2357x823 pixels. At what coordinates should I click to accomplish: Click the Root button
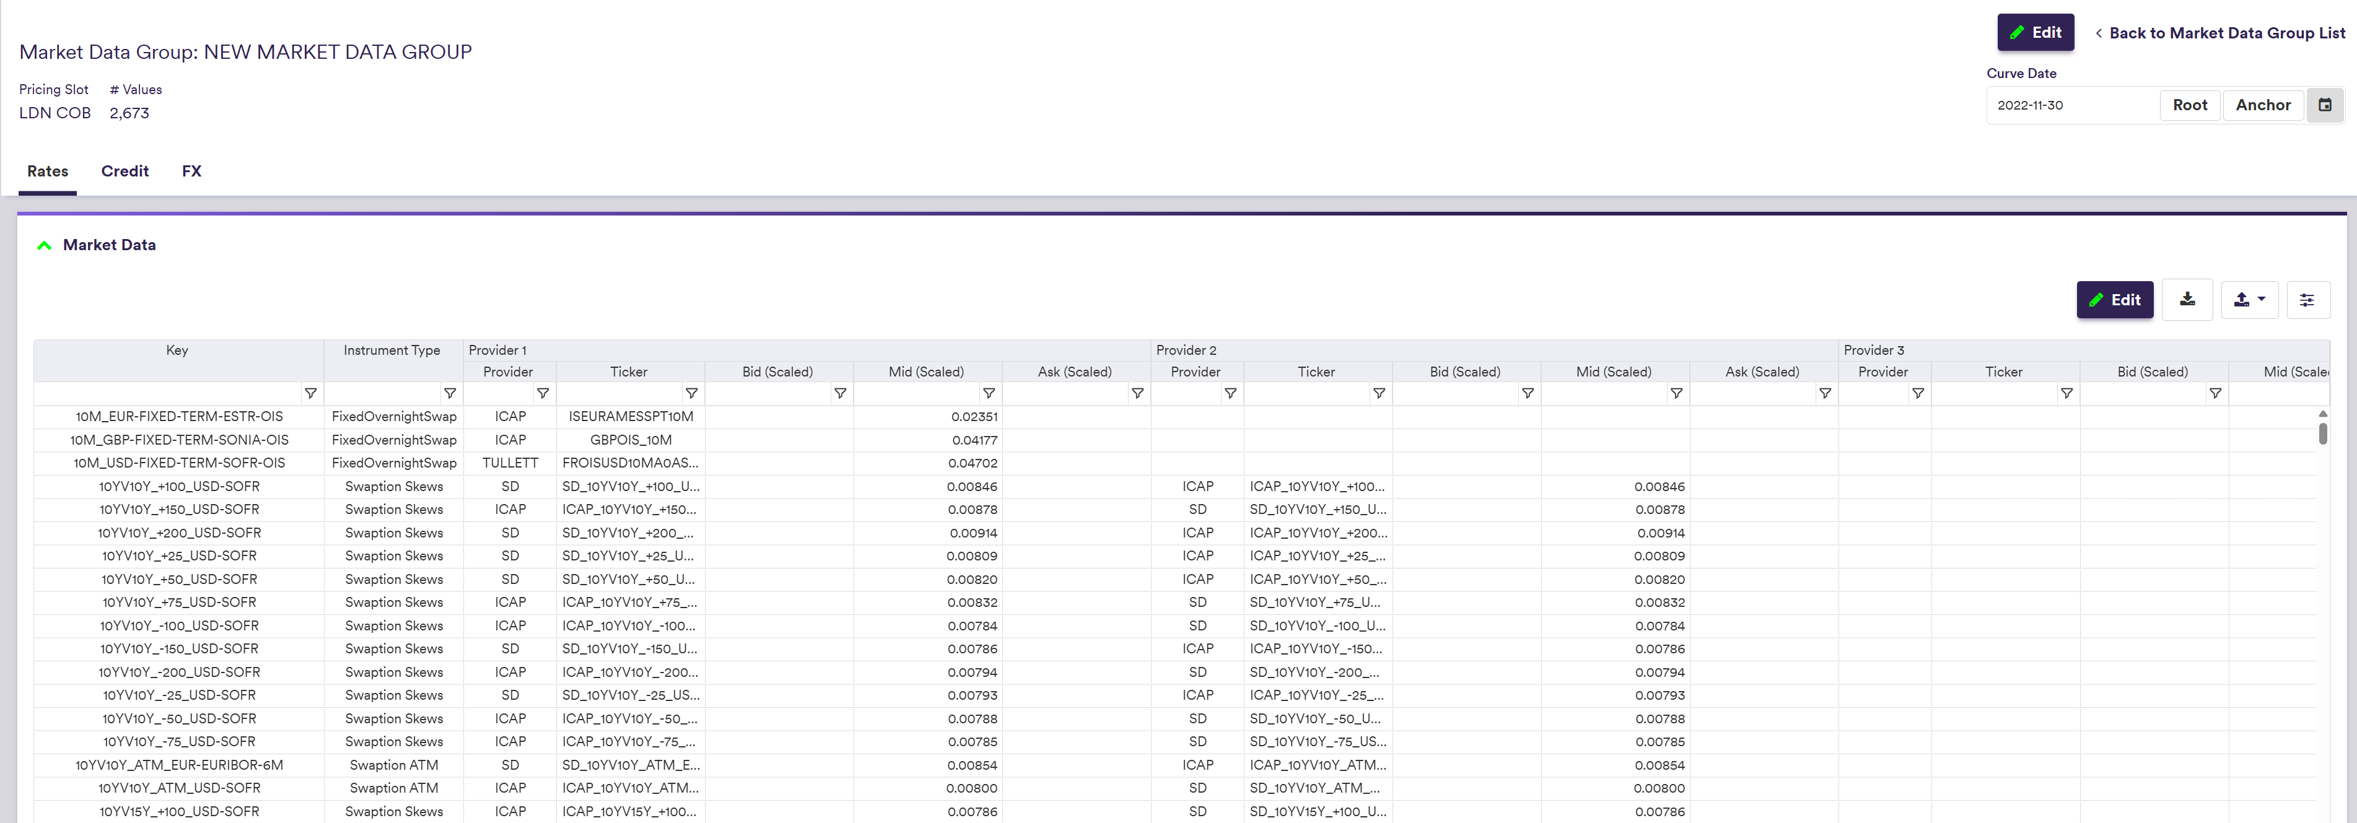click(x=2190, y=105)
